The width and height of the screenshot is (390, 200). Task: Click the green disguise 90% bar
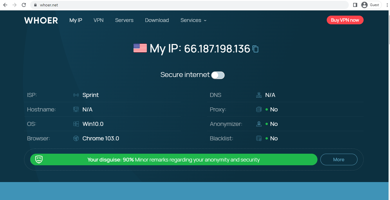pyautogui.click(x=174, y=159)
